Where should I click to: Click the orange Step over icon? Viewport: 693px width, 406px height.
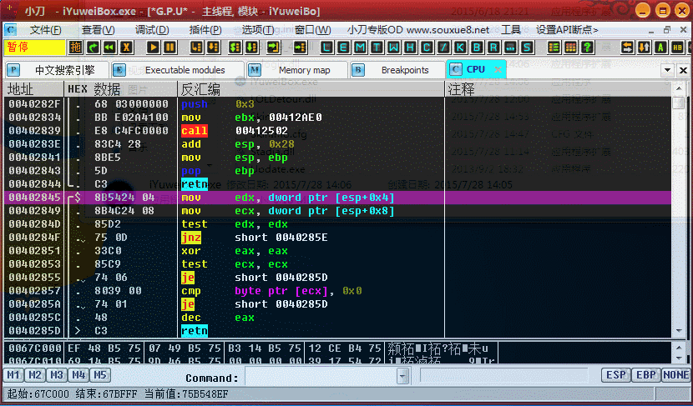(214, 48)
